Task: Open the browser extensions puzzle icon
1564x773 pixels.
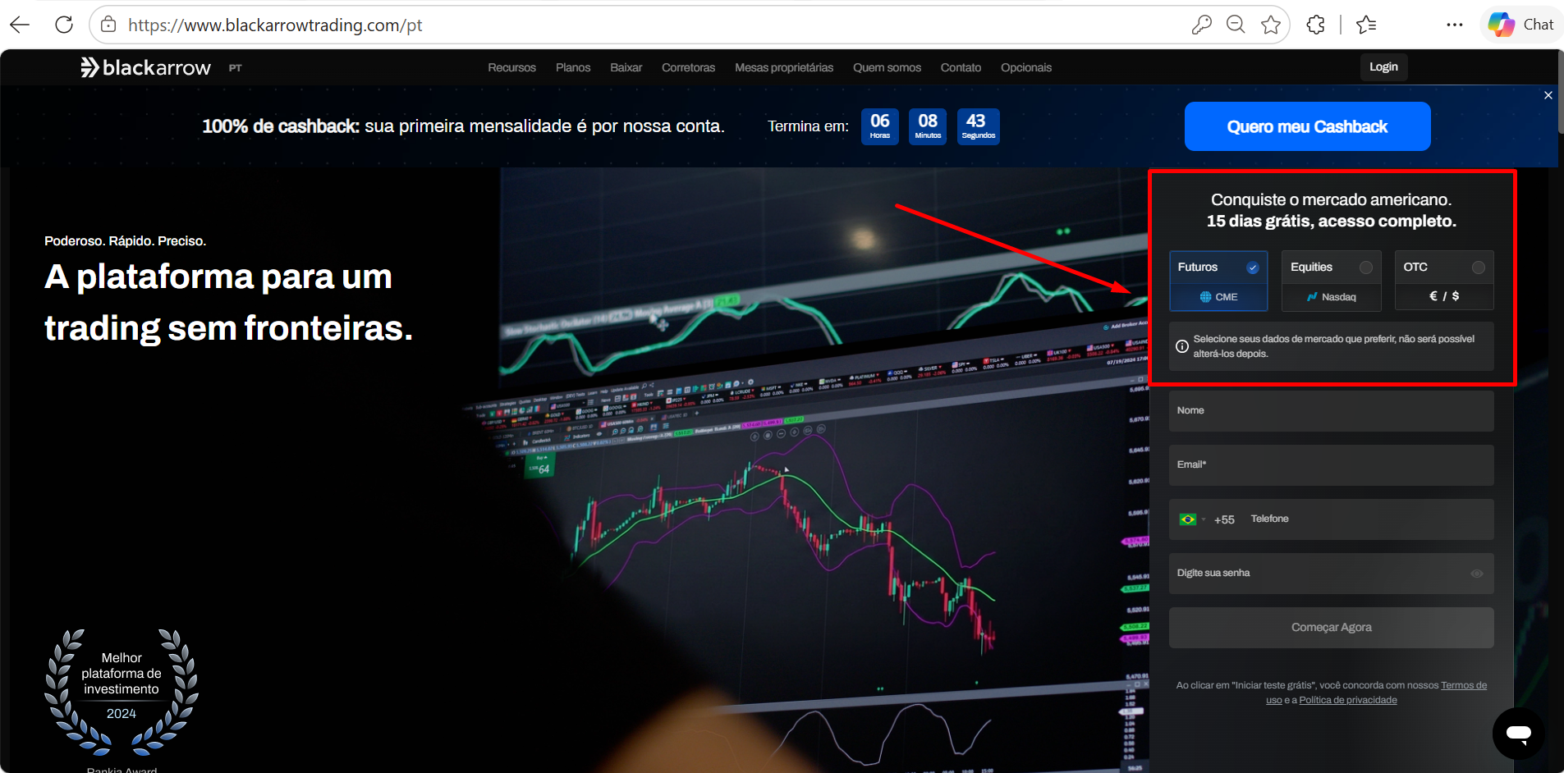Action: pyautogui.click(x=1315, y=25)
